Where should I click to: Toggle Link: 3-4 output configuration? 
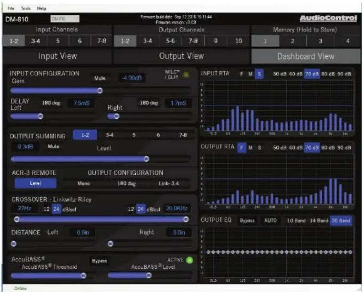coord(169,183)
